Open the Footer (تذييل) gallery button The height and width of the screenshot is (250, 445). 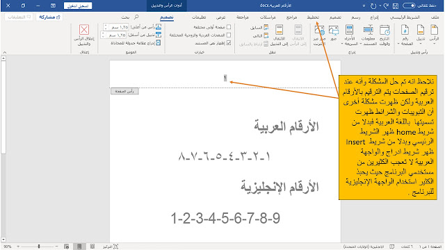click(421, 35)
